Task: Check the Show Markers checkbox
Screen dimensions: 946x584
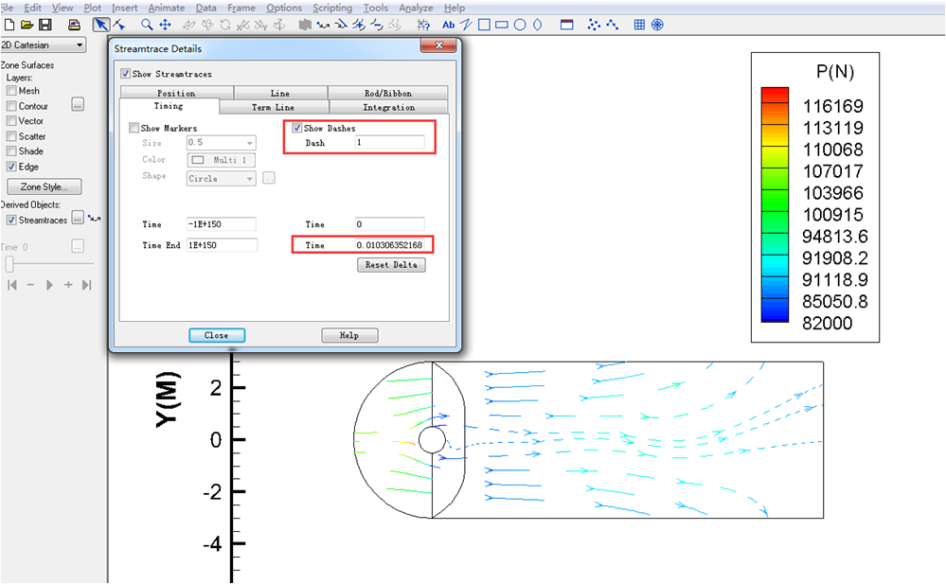Action: [x=134, y=128]
